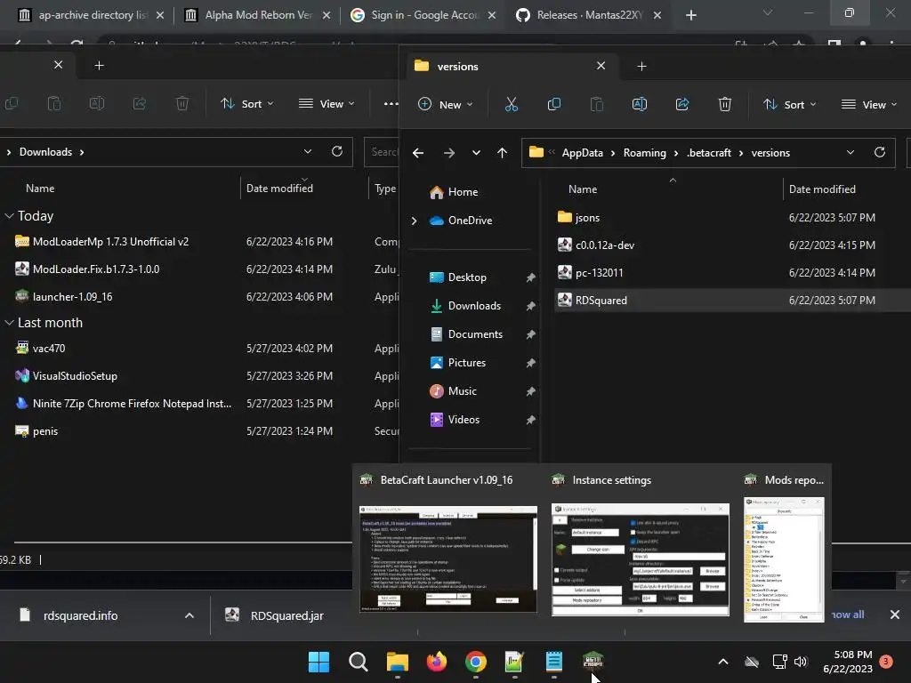Viewport: 911px width, 683px height.
Task: Click the Cut icon in versions window toolbar
Action: tap(512, 105)
